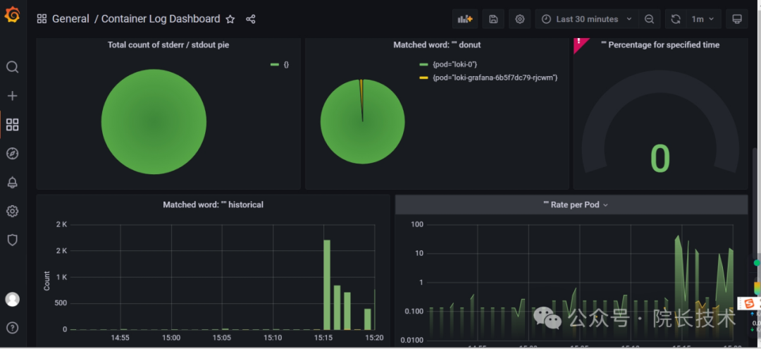The image size is (761, 349).
Task: Open the Last 30 minutes time picker
Action: (x=587, y=19)
